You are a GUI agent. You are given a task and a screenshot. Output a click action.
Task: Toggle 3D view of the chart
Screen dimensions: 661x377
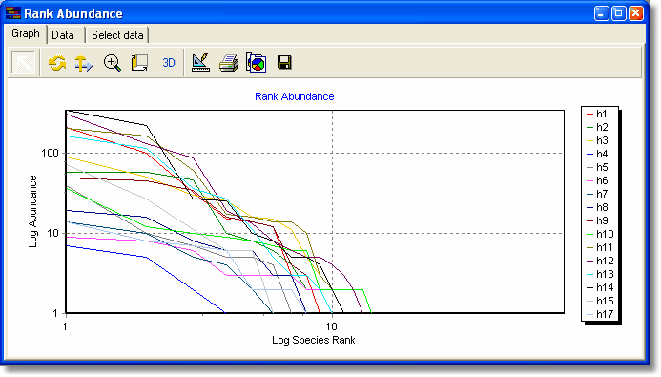(169, 63)
